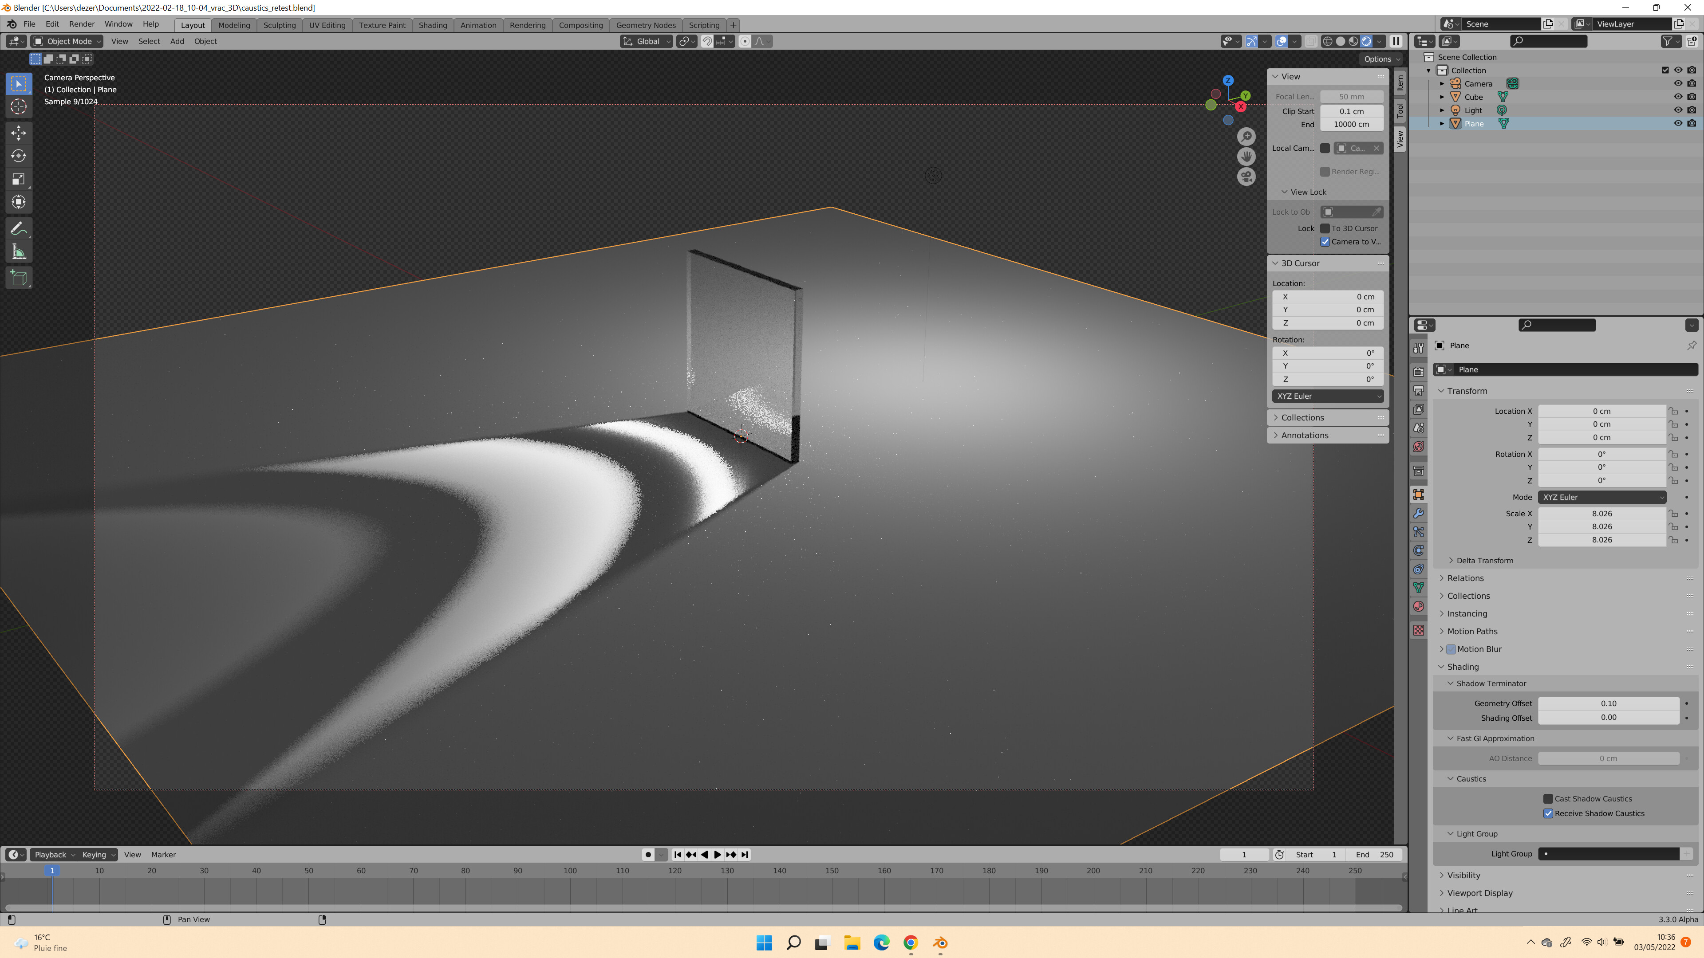Image resolution: width=1704 pixels, height=958 pixels.
Task: Toggle Local Camera checkbox
Action: (x=1325, y=148)
